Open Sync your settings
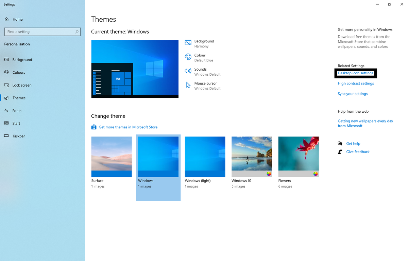Viewport: 408px width, 261px height. [353, 93]
